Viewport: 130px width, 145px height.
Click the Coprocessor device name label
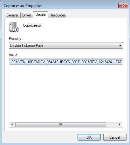(32, 25)
